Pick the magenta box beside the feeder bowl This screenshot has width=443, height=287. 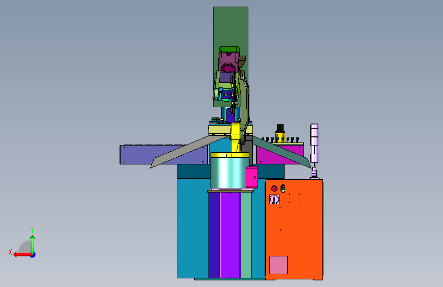(252, 177)
